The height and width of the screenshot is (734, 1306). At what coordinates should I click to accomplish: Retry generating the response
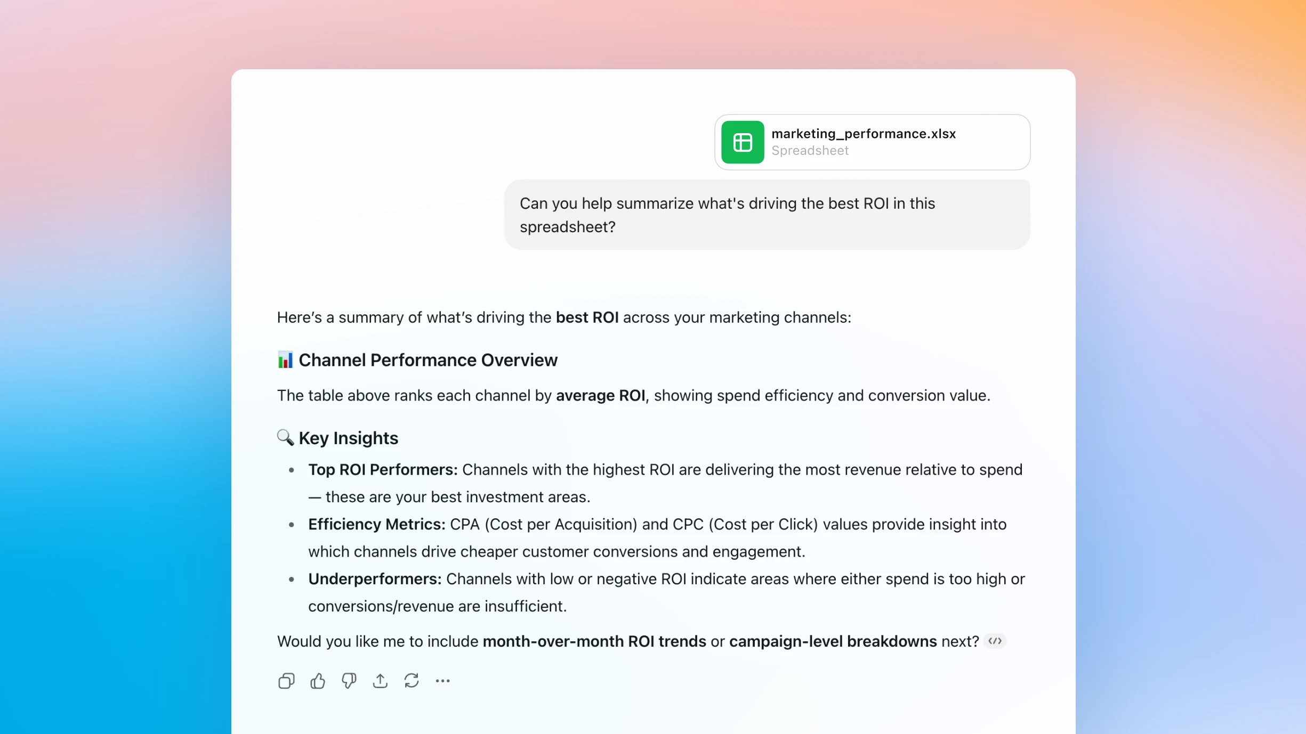(413, 680)
